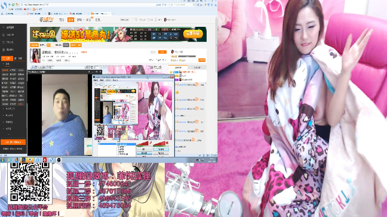Go back with the browser back arrow
Screen dimensions: 387x217
(10, 4)
